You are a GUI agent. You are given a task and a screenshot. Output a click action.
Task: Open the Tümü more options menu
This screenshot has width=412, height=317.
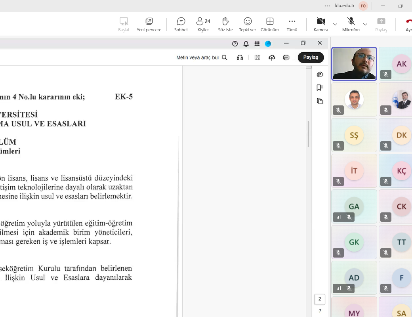292,25
